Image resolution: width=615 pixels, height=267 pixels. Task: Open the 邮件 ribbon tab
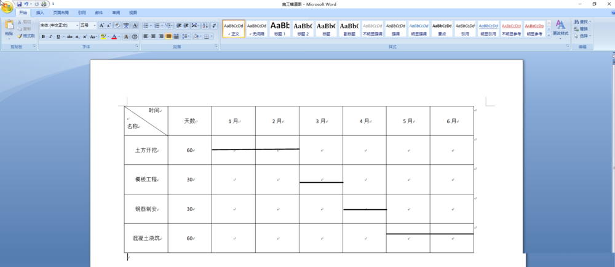[x=99, y=12]
